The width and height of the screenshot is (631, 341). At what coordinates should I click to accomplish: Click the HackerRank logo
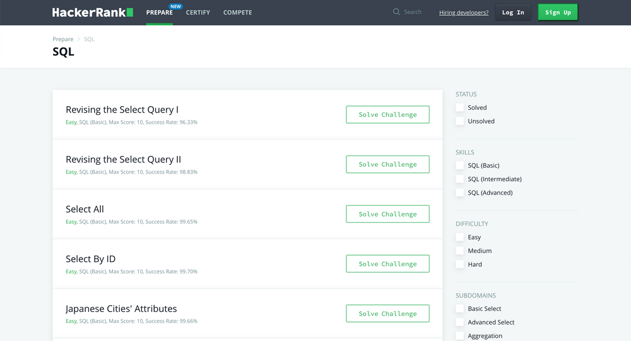click(92, 13)
